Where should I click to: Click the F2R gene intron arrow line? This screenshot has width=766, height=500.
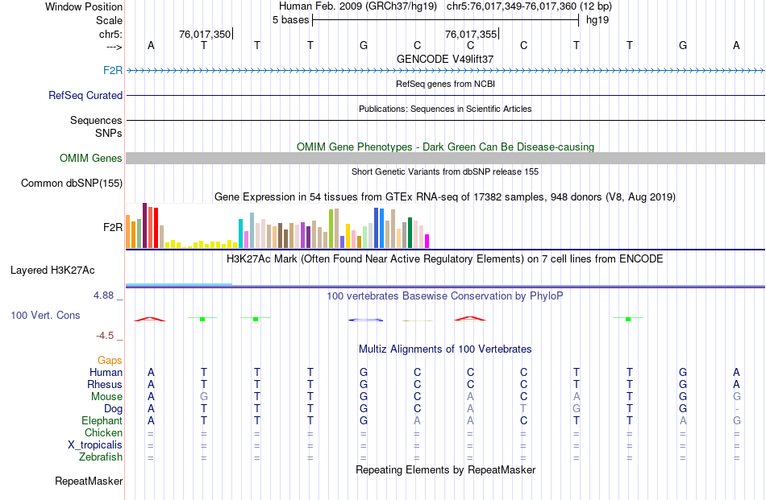446,71
